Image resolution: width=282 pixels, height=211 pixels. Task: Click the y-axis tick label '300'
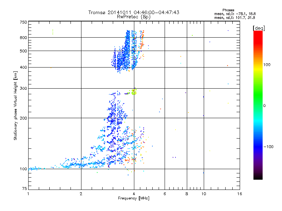[24, 88]
